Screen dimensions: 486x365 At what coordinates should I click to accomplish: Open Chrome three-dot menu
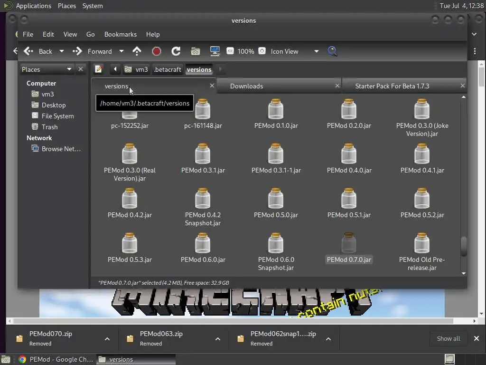coord(475,51)
